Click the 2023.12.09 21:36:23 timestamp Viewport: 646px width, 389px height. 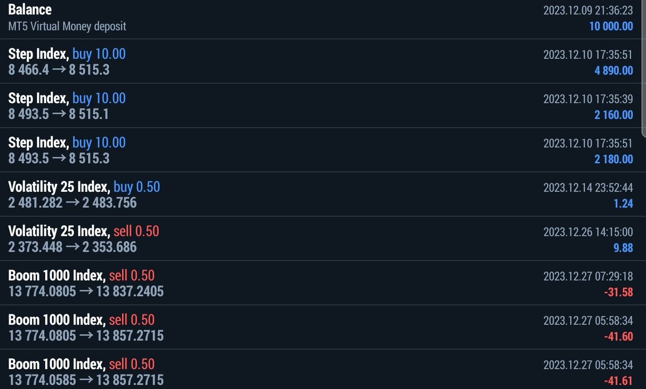coord(588,10)
